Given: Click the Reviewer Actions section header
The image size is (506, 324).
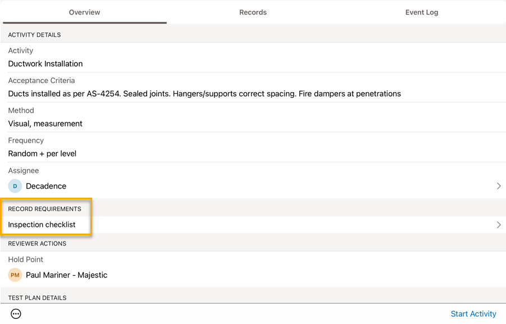Looking at the screenshot, I should pos(37,244).
